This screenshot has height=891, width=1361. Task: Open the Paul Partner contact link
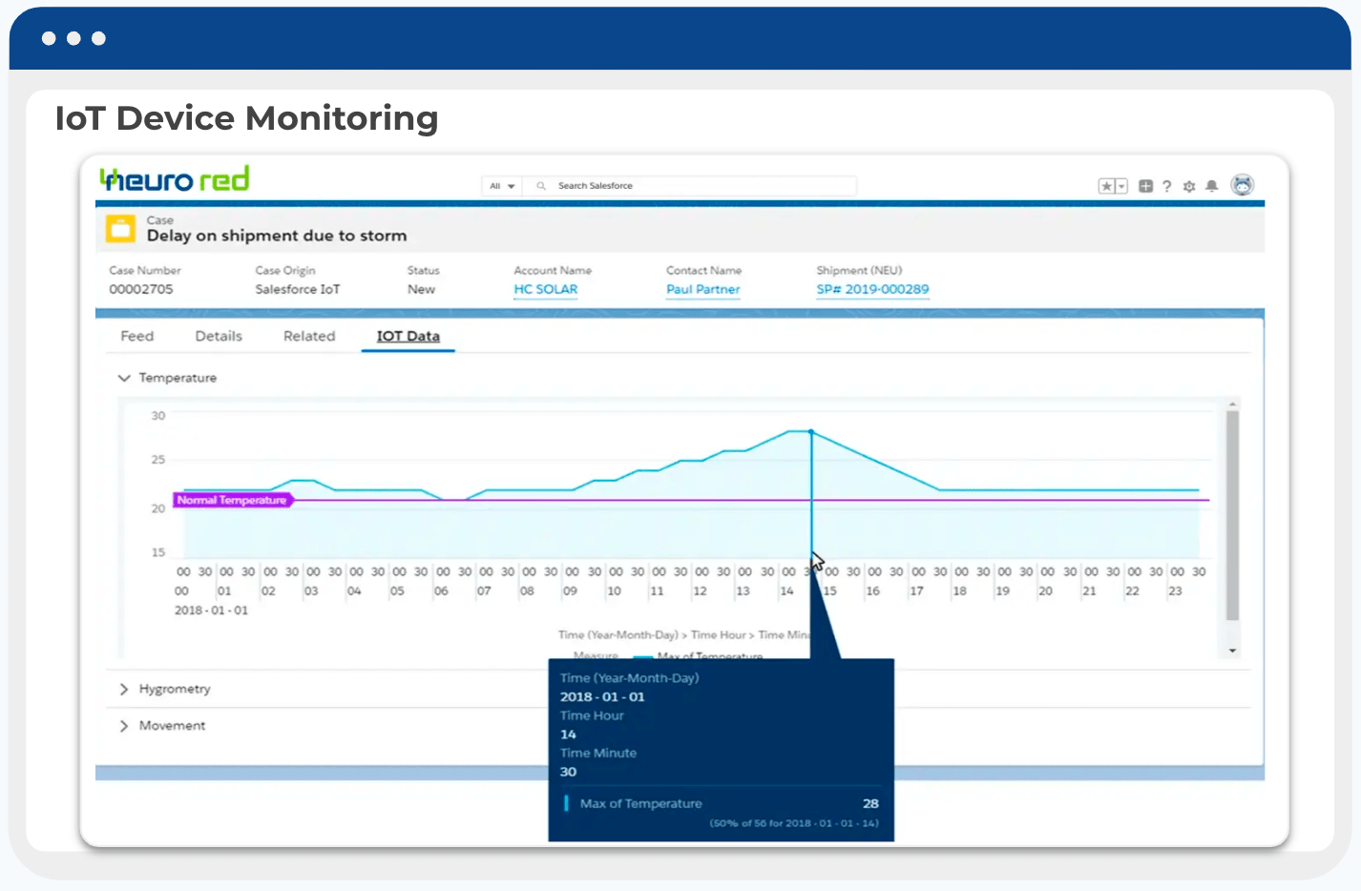coord(702,289)
